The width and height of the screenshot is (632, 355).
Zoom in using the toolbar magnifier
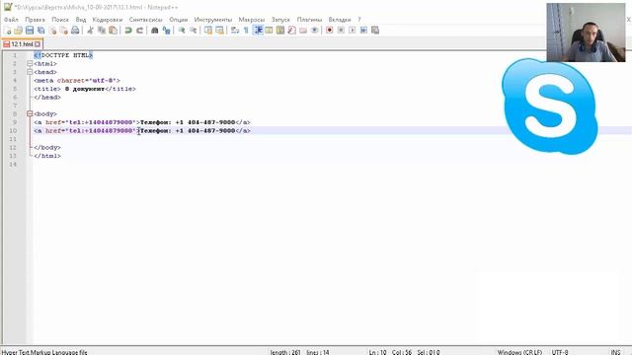point(182,31)
